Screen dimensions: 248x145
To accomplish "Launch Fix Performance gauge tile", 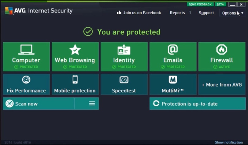I will pyautogui.click(x=26, y=84).
